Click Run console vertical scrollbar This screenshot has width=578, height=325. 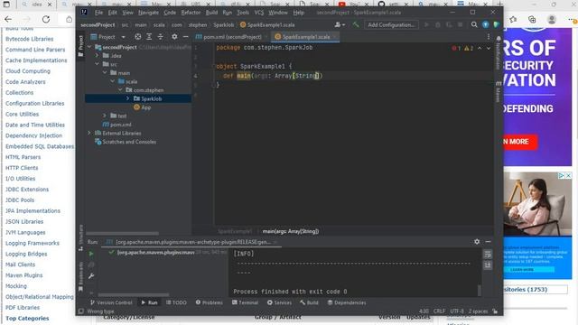coord(480,290)
